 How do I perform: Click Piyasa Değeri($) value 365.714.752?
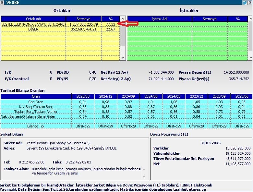[x=239, y=79]
